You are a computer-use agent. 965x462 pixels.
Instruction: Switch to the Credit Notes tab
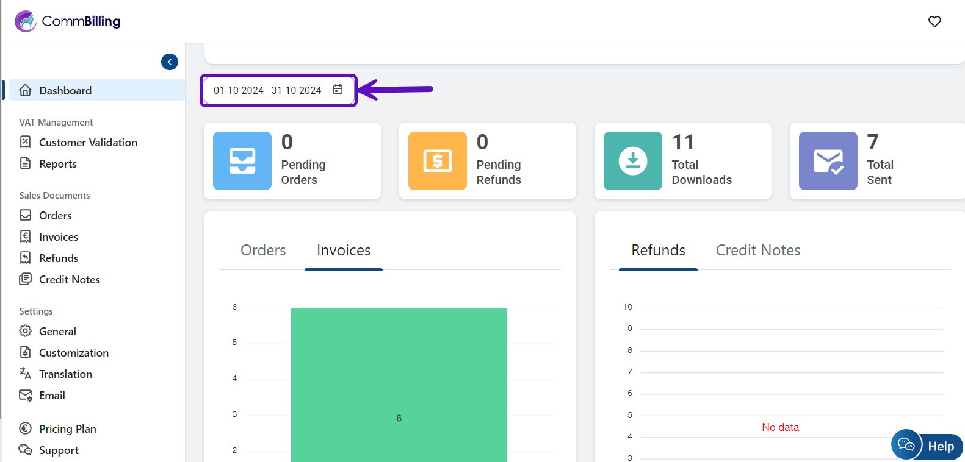click(757, 251)
